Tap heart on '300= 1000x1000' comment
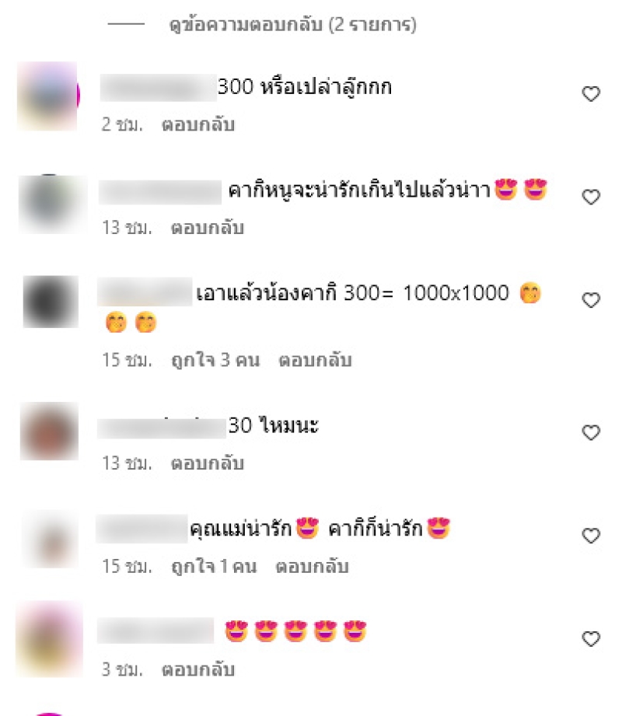Screen dimensions: 622x716 (x=591, y=300)
